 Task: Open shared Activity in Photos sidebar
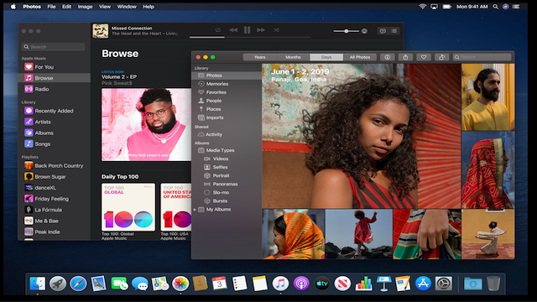[x=227, y=134]
